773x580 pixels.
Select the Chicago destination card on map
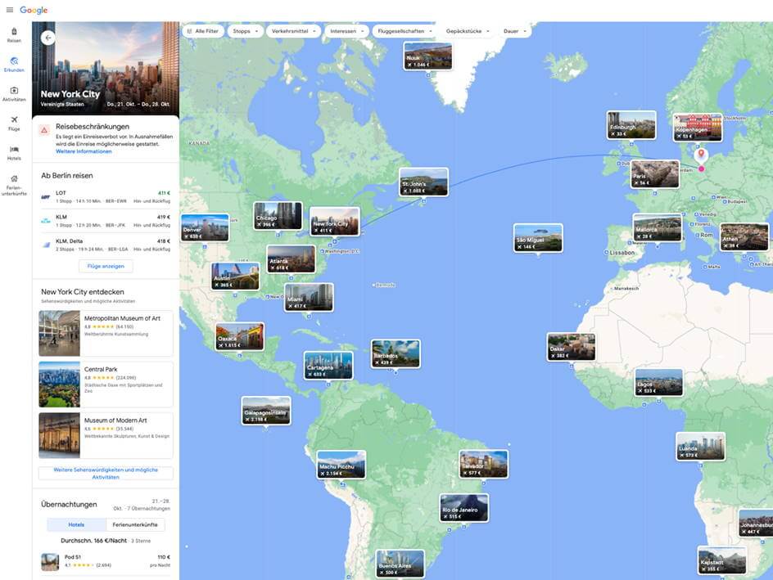278,215
